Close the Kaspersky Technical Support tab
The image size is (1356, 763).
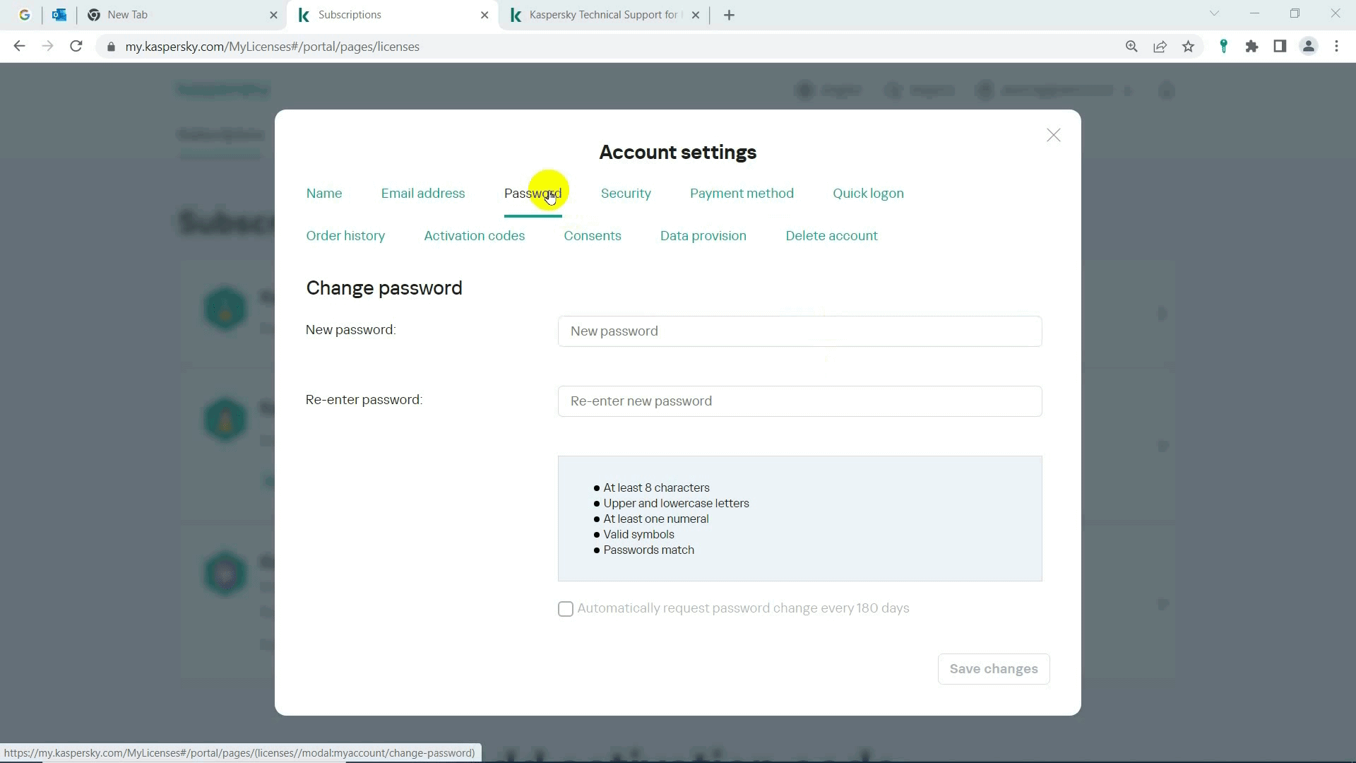pyautogui.click(x=695, y=15)
